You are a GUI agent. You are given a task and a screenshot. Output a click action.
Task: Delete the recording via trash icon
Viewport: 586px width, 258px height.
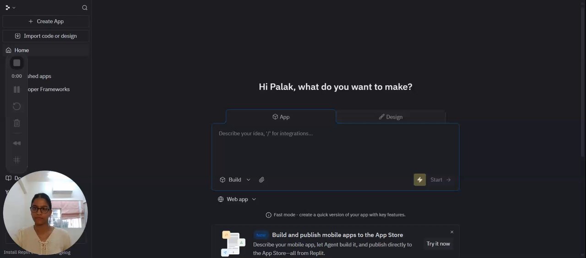(x=17, y=123)
